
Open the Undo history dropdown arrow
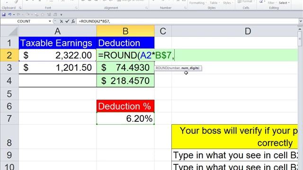(14, 15)
